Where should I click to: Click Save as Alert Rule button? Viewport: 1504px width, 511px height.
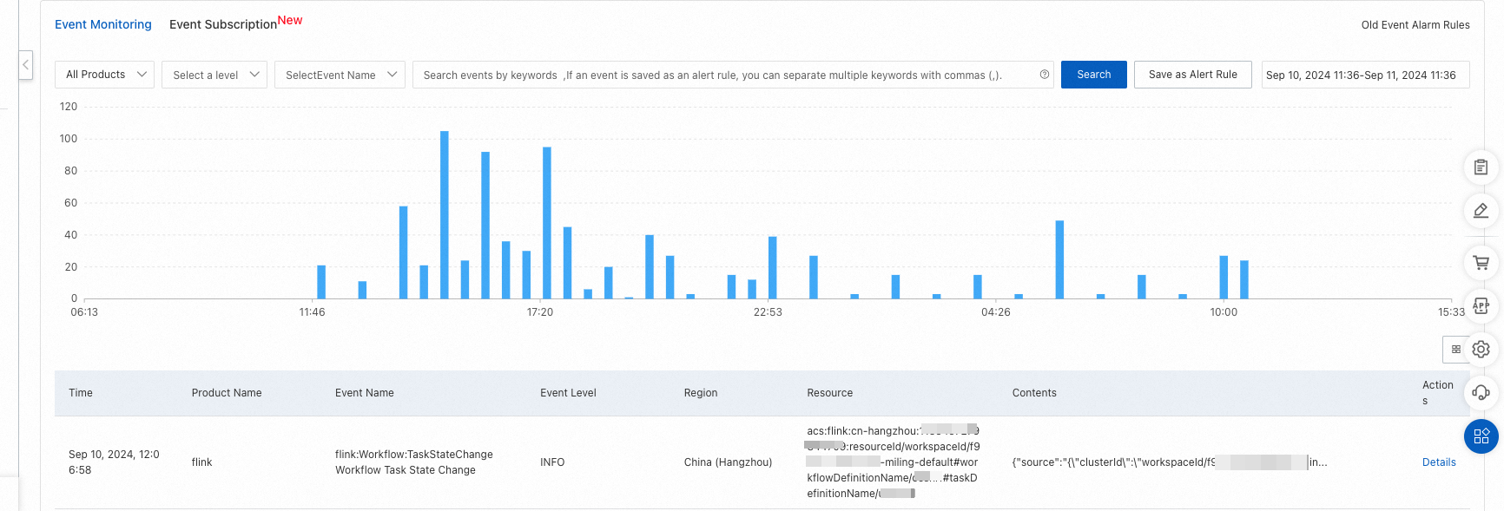[x=1192, y=75]
